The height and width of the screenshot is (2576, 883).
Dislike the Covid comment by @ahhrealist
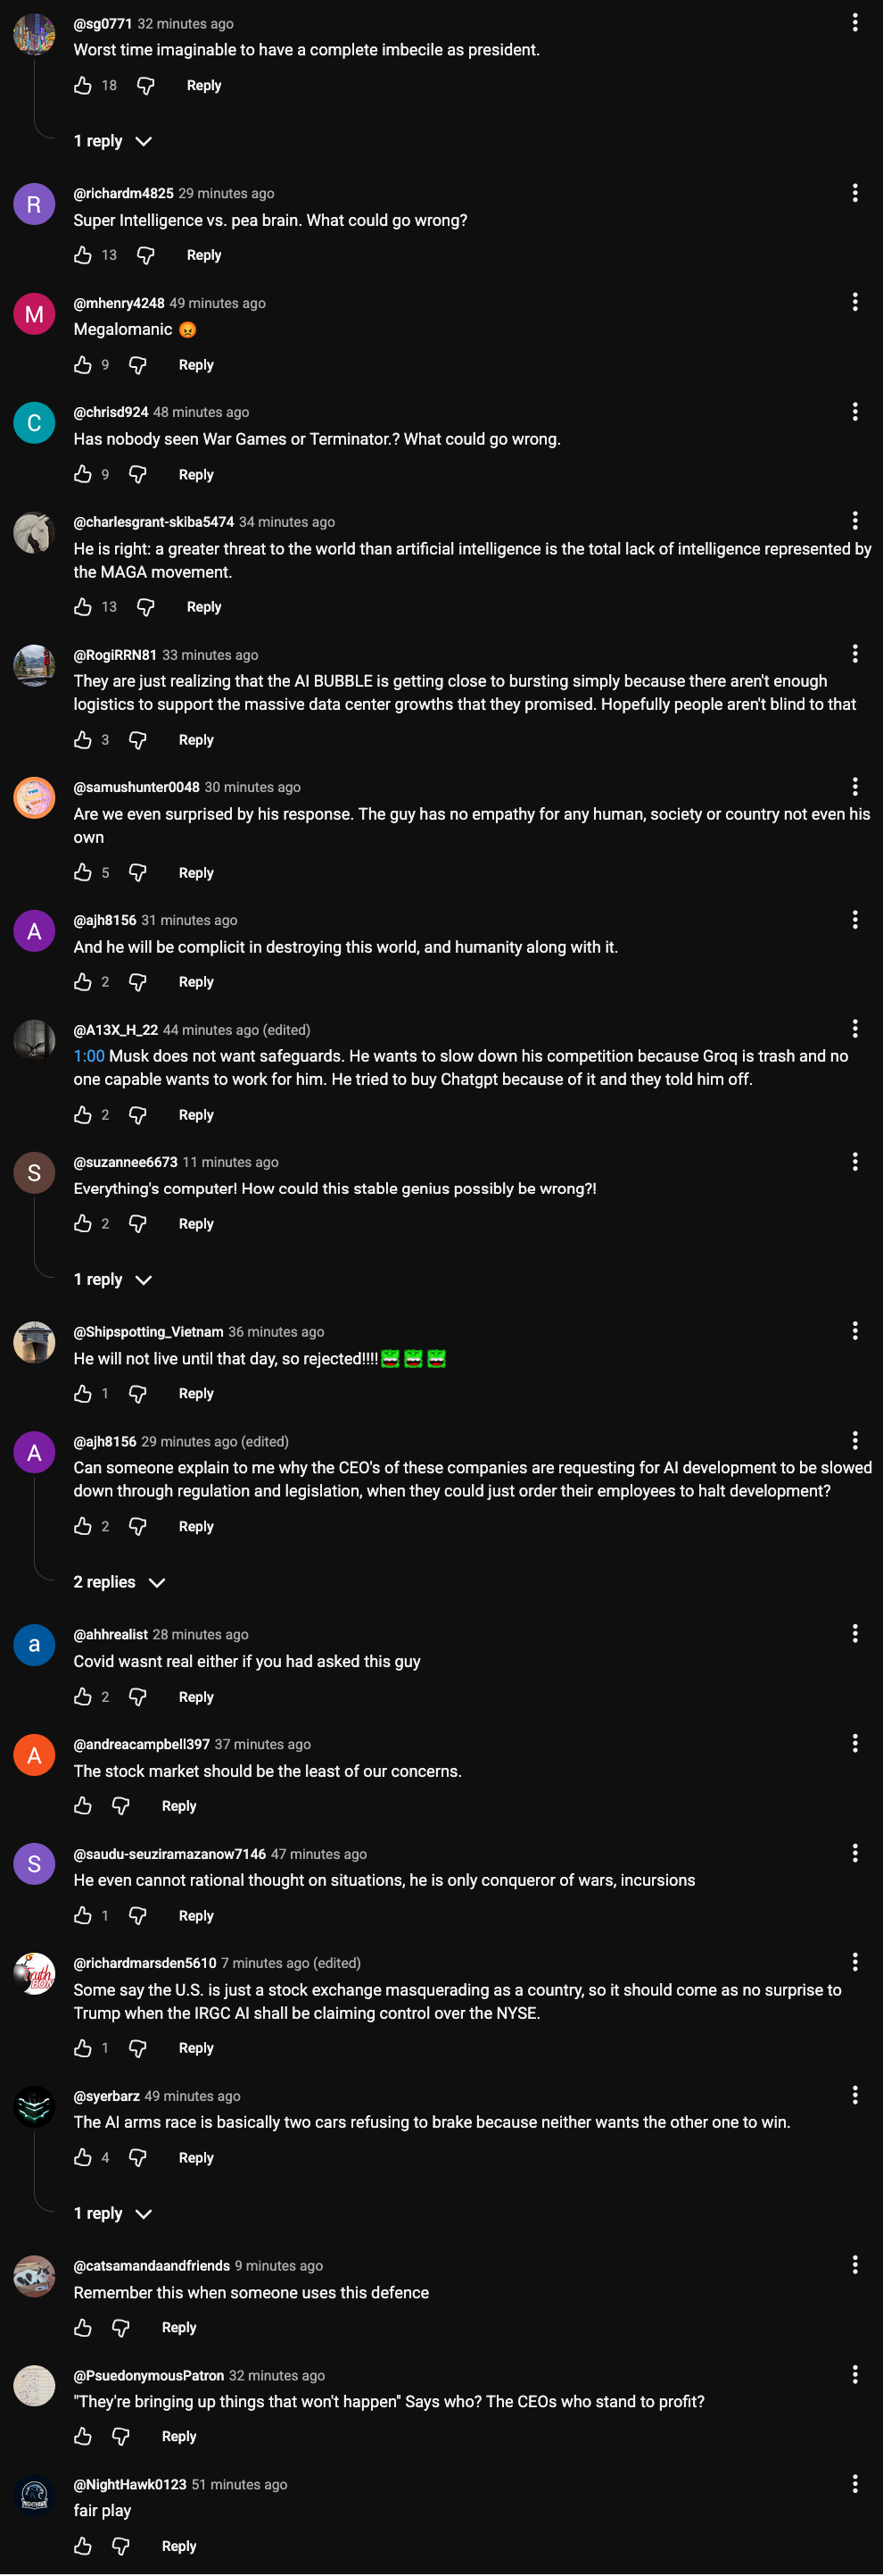coord(138,1697)
